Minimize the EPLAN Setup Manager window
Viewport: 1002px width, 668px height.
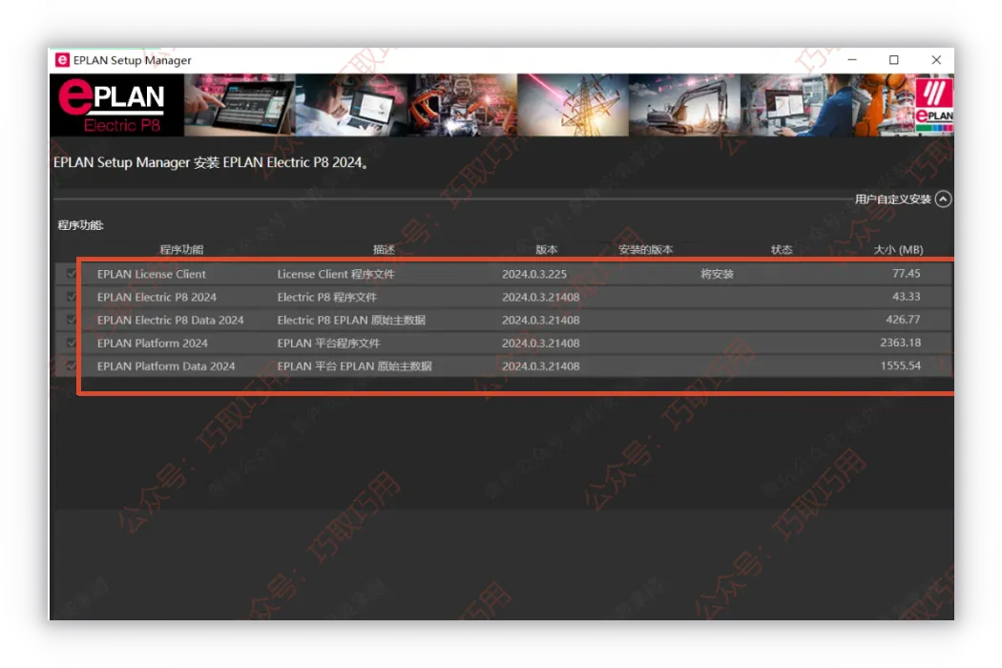852,59
